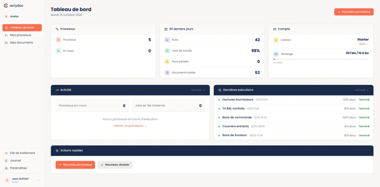This screenshot has height=187, width=380.
Task: Click Nouveau processus in Actions rapides
Action: [75, 165]
